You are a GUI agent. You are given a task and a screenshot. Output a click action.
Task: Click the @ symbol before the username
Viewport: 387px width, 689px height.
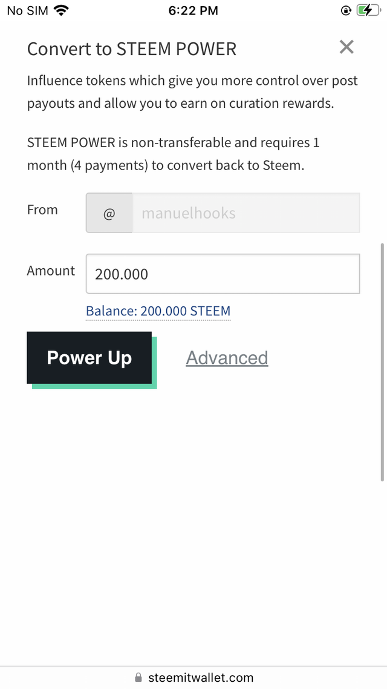tap(109, 214)
